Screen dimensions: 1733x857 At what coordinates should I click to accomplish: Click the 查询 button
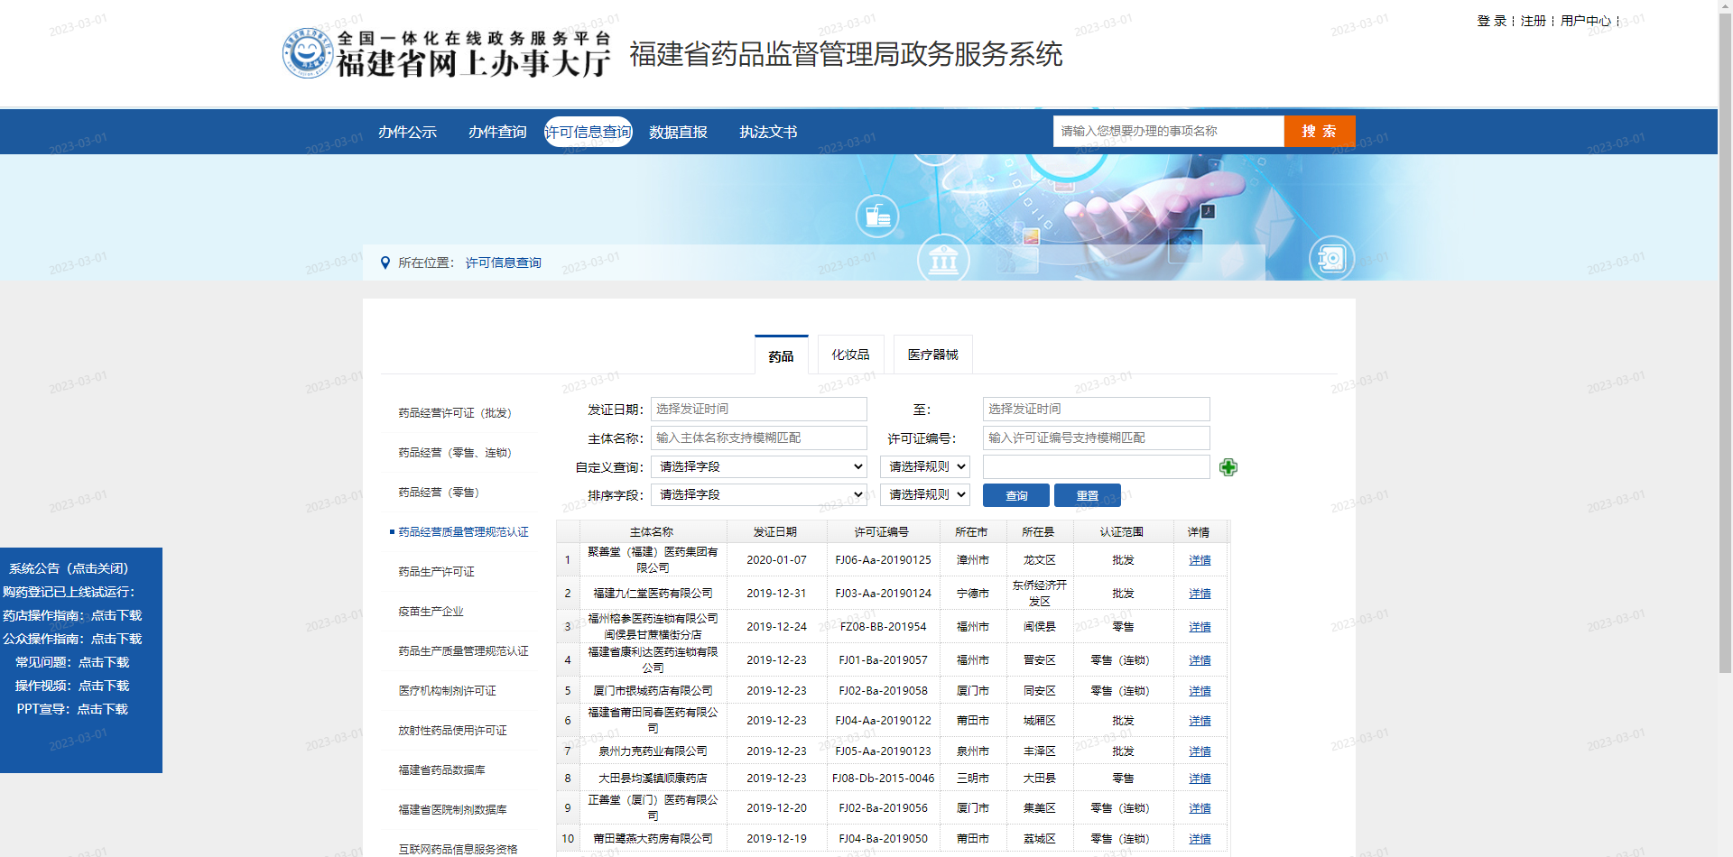click(x=1015, y=495)
